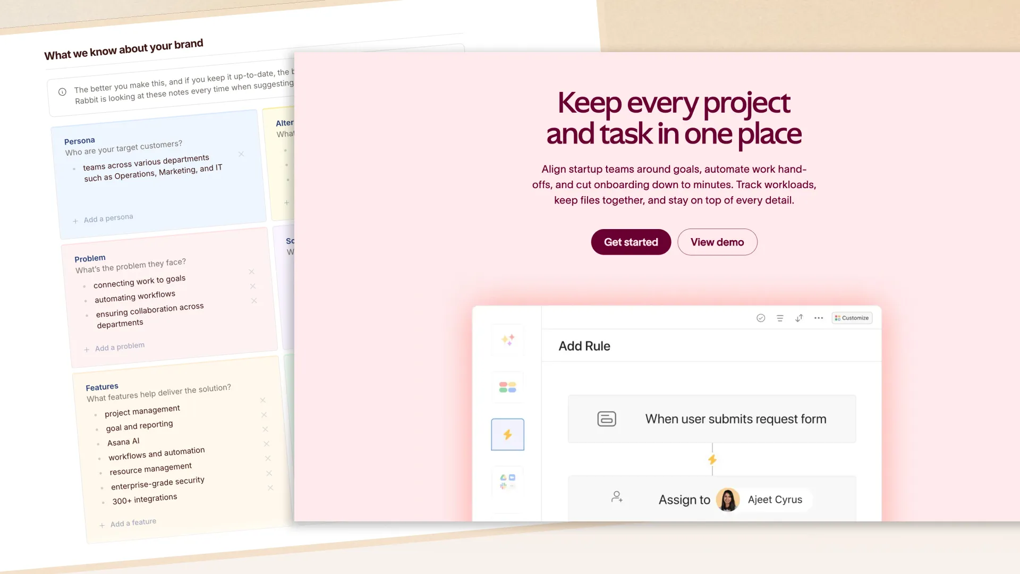Select the integrations apps sidebar icon
The height and width of the screenshot is (574, 1020).
tap(508, 482)
